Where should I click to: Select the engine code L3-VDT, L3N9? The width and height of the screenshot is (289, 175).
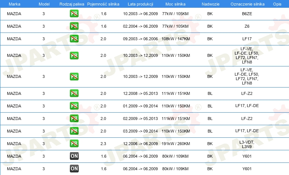pos(247,144)
